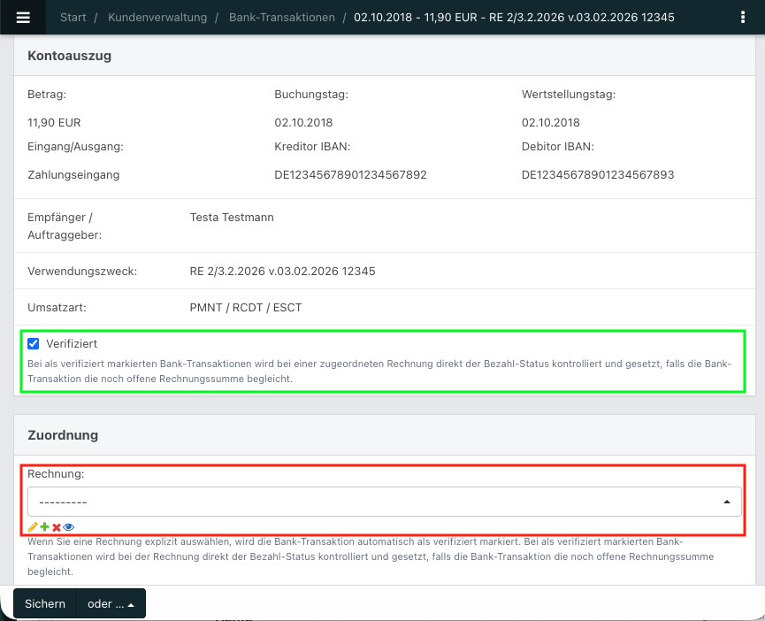The image size is (765, 621).
Task: Click the Verwendungszweck value RE 2/3.2.2026
Action: point(282,272)
